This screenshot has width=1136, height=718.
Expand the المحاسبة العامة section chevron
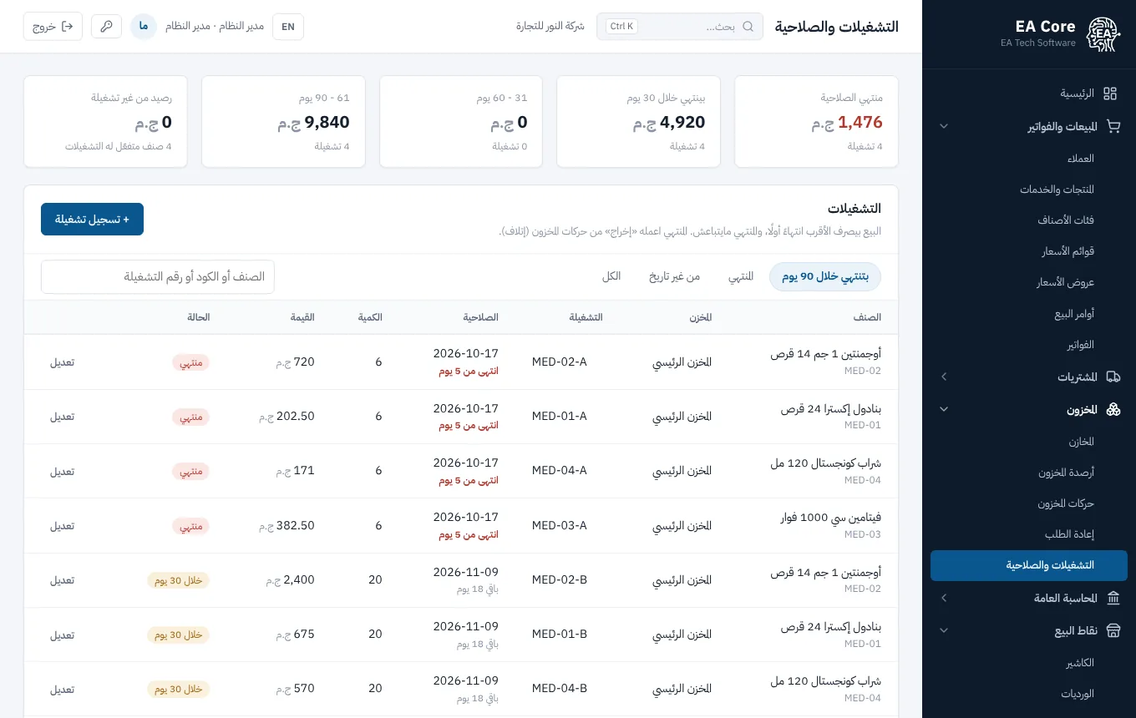pos(944,599)
